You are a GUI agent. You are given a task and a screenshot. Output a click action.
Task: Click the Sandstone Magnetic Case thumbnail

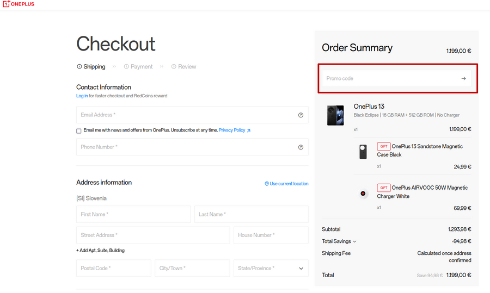click(x=363, y=152)
